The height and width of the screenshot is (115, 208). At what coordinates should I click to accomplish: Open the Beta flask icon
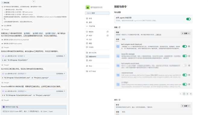pyautogui.click(x=87, y=66)
